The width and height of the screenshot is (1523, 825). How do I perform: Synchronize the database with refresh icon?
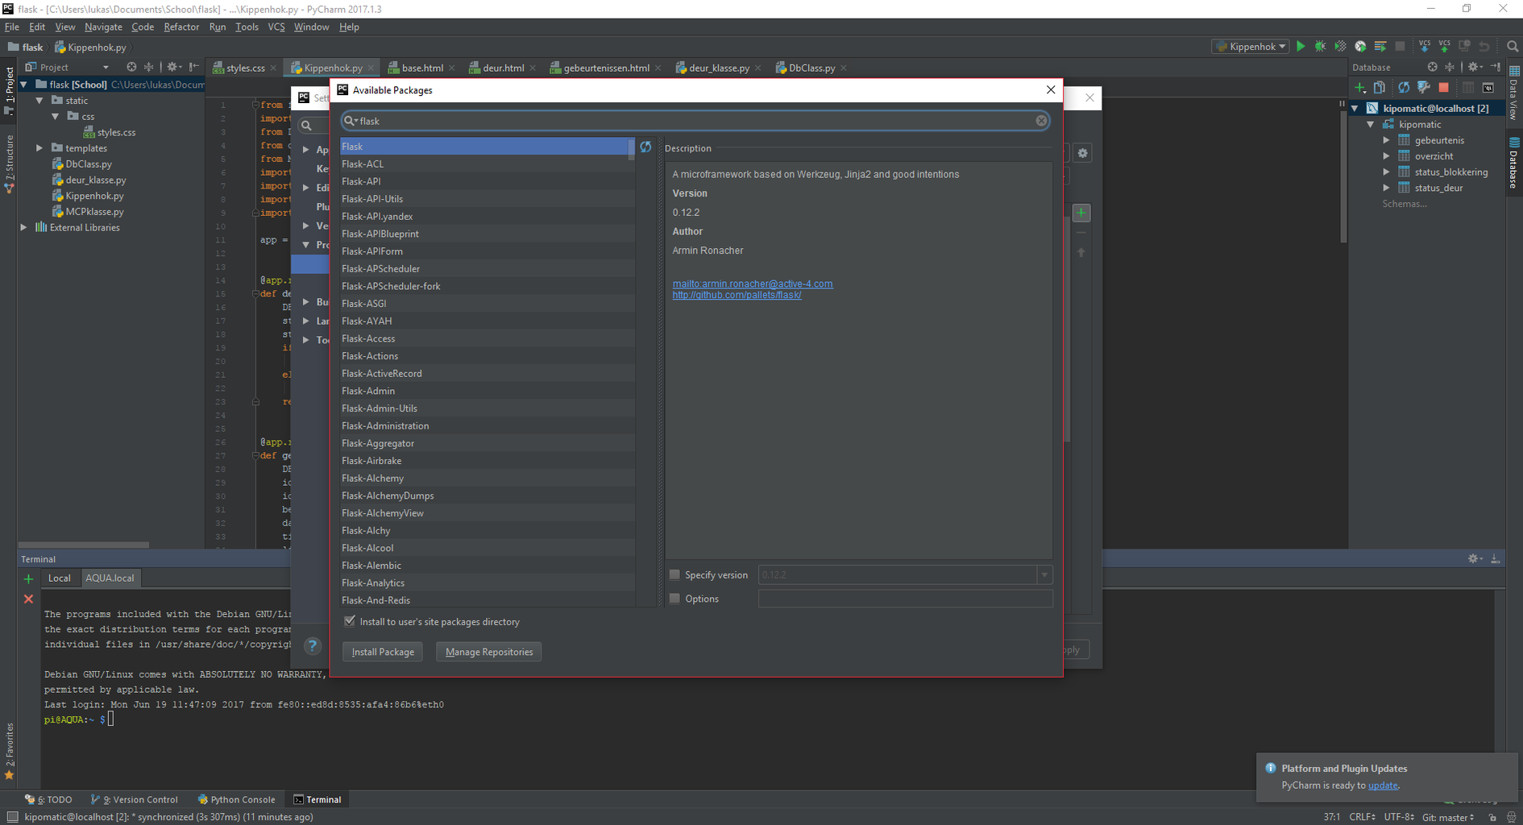[1404, 88]
